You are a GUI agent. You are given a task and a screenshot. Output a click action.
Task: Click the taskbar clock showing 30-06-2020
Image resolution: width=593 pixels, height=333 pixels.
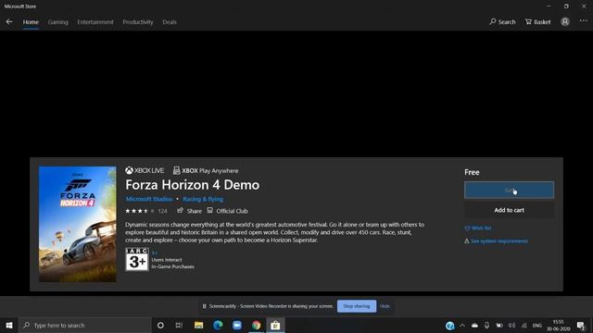pos(558,326)
